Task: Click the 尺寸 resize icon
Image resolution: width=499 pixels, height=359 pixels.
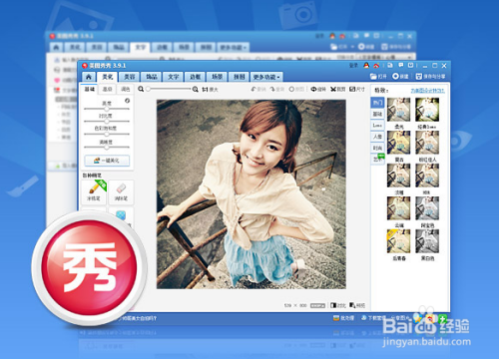Action: click(352, 89)
